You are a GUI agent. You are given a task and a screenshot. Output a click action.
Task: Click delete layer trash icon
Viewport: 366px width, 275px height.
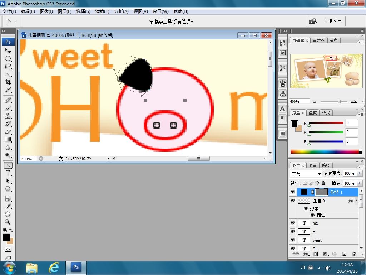coord(354,254)
